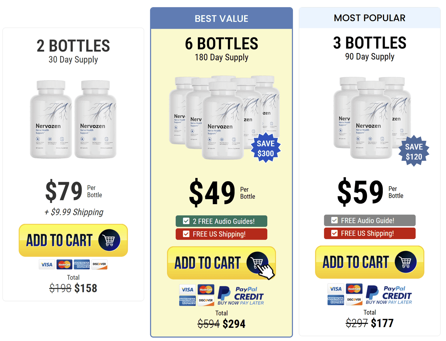Viewport: 446px width, 341px height.
Task: Add the 6 Bottles package to cart
Action: click(x=221, y=263)
